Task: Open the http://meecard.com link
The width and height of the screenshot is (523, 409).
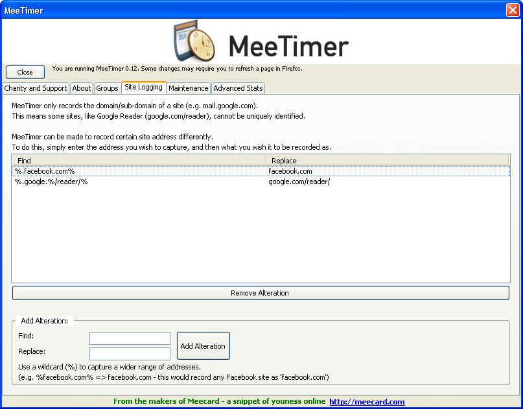Action: 367,402
